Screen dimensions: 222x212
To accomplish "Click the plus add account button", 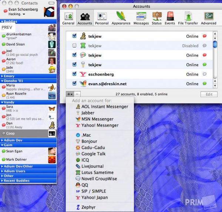I will coord(70,94).
